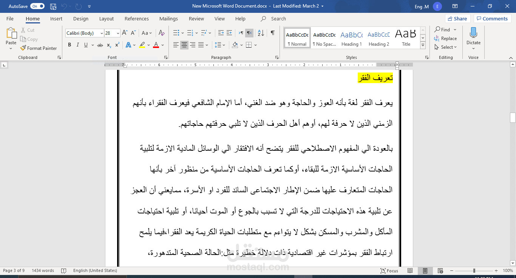Screen dimensions: 516x278
Task: Toggle Italic formatting
Action: [78, 45]
